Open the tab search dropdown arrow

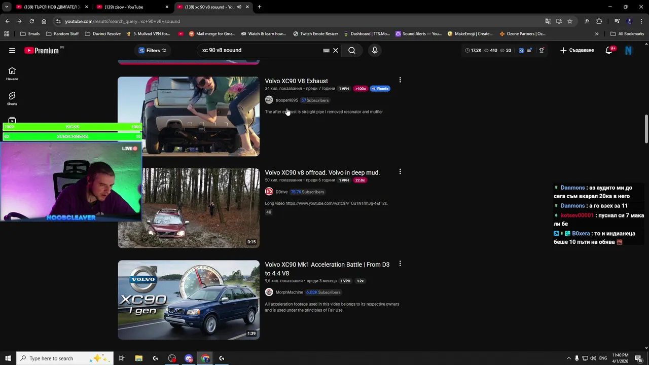pyautogui.click(x=7, y=7)
